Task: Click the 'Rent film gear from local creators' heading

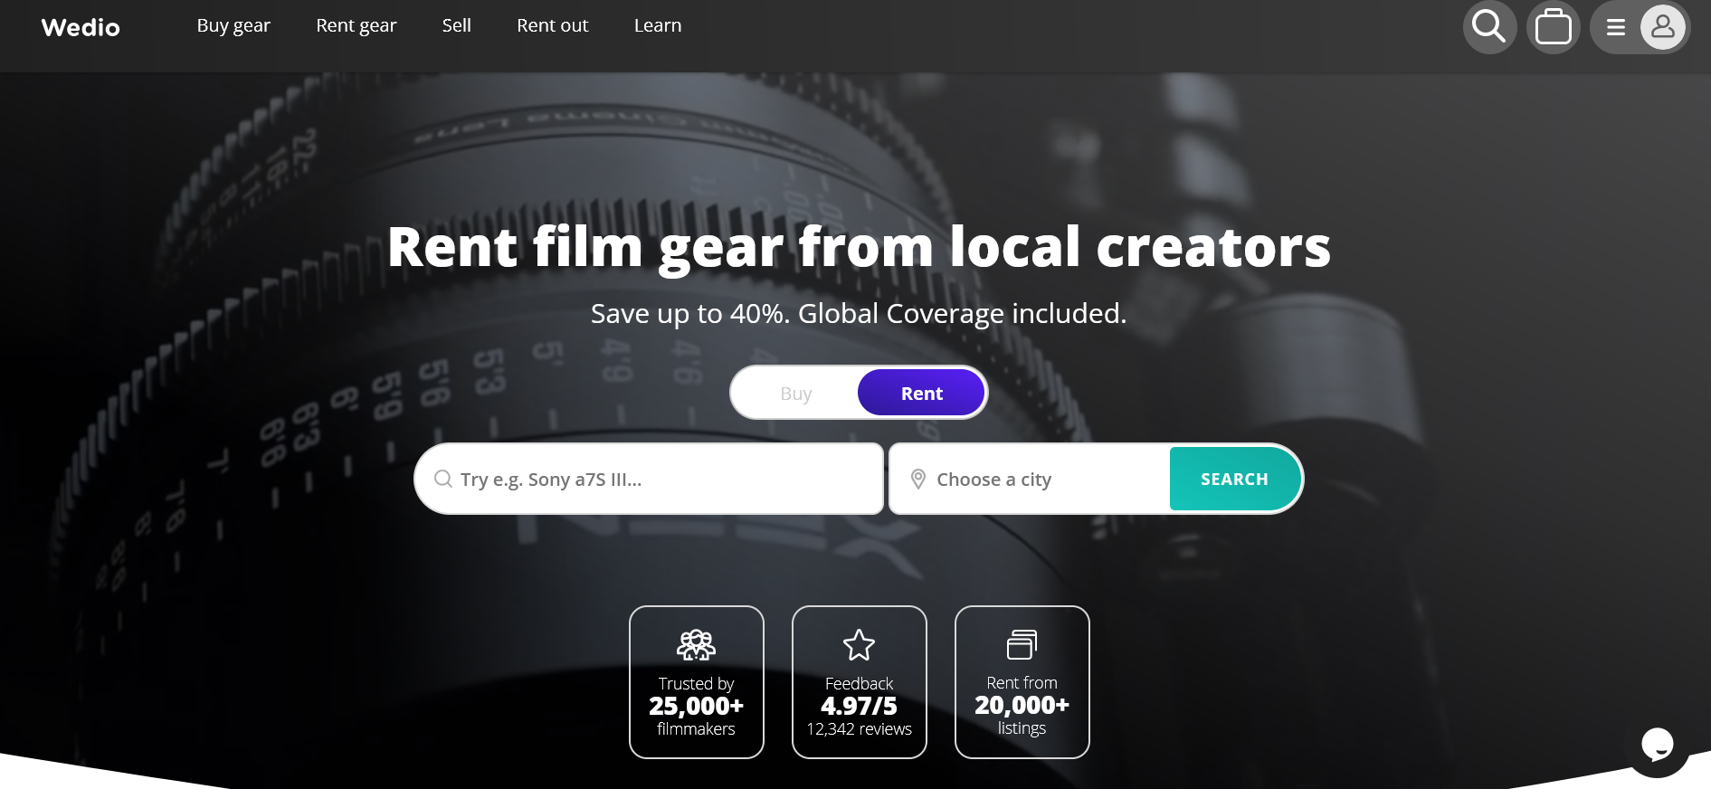Action: [859, 247]
